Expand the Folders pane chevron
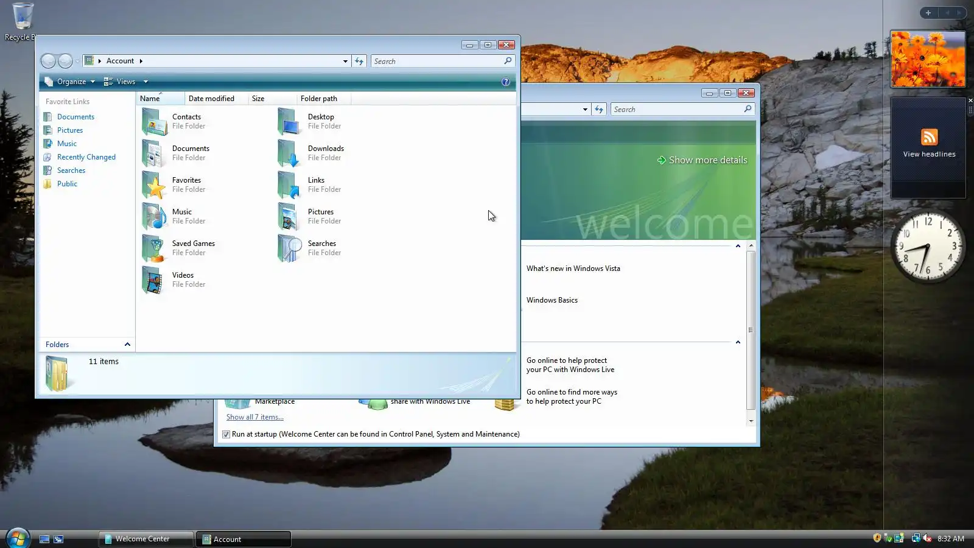 pos(127,345)
